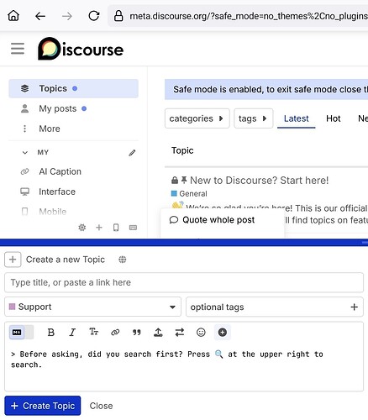Upload a file in composer
Image resolution: width=368 pixels, height=420 pixels.
(x=158, y=333)
